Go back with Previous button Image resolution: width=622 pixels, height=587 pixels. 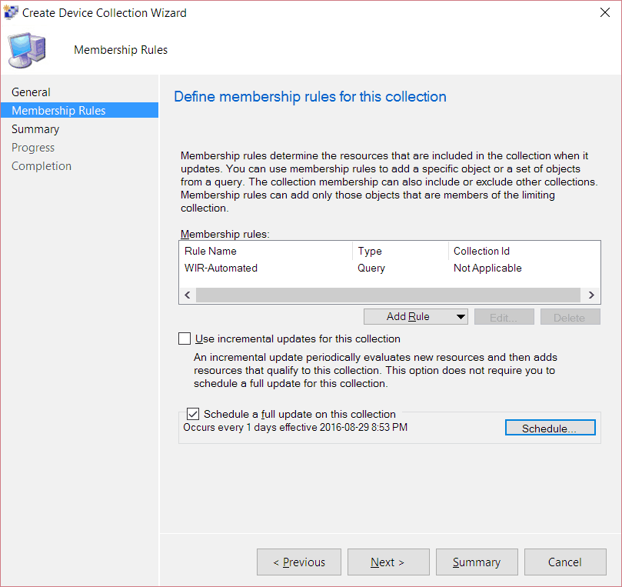click(299, 562)
